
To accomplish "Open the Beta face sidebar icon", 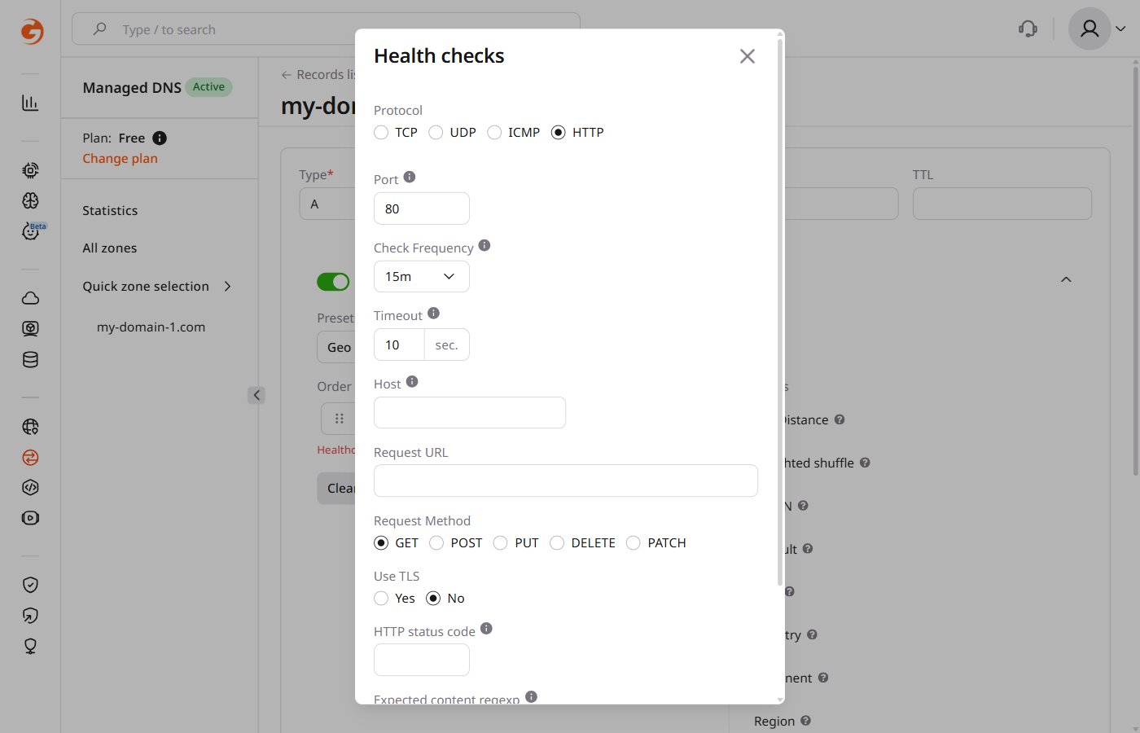I will [x=30, y=232].
